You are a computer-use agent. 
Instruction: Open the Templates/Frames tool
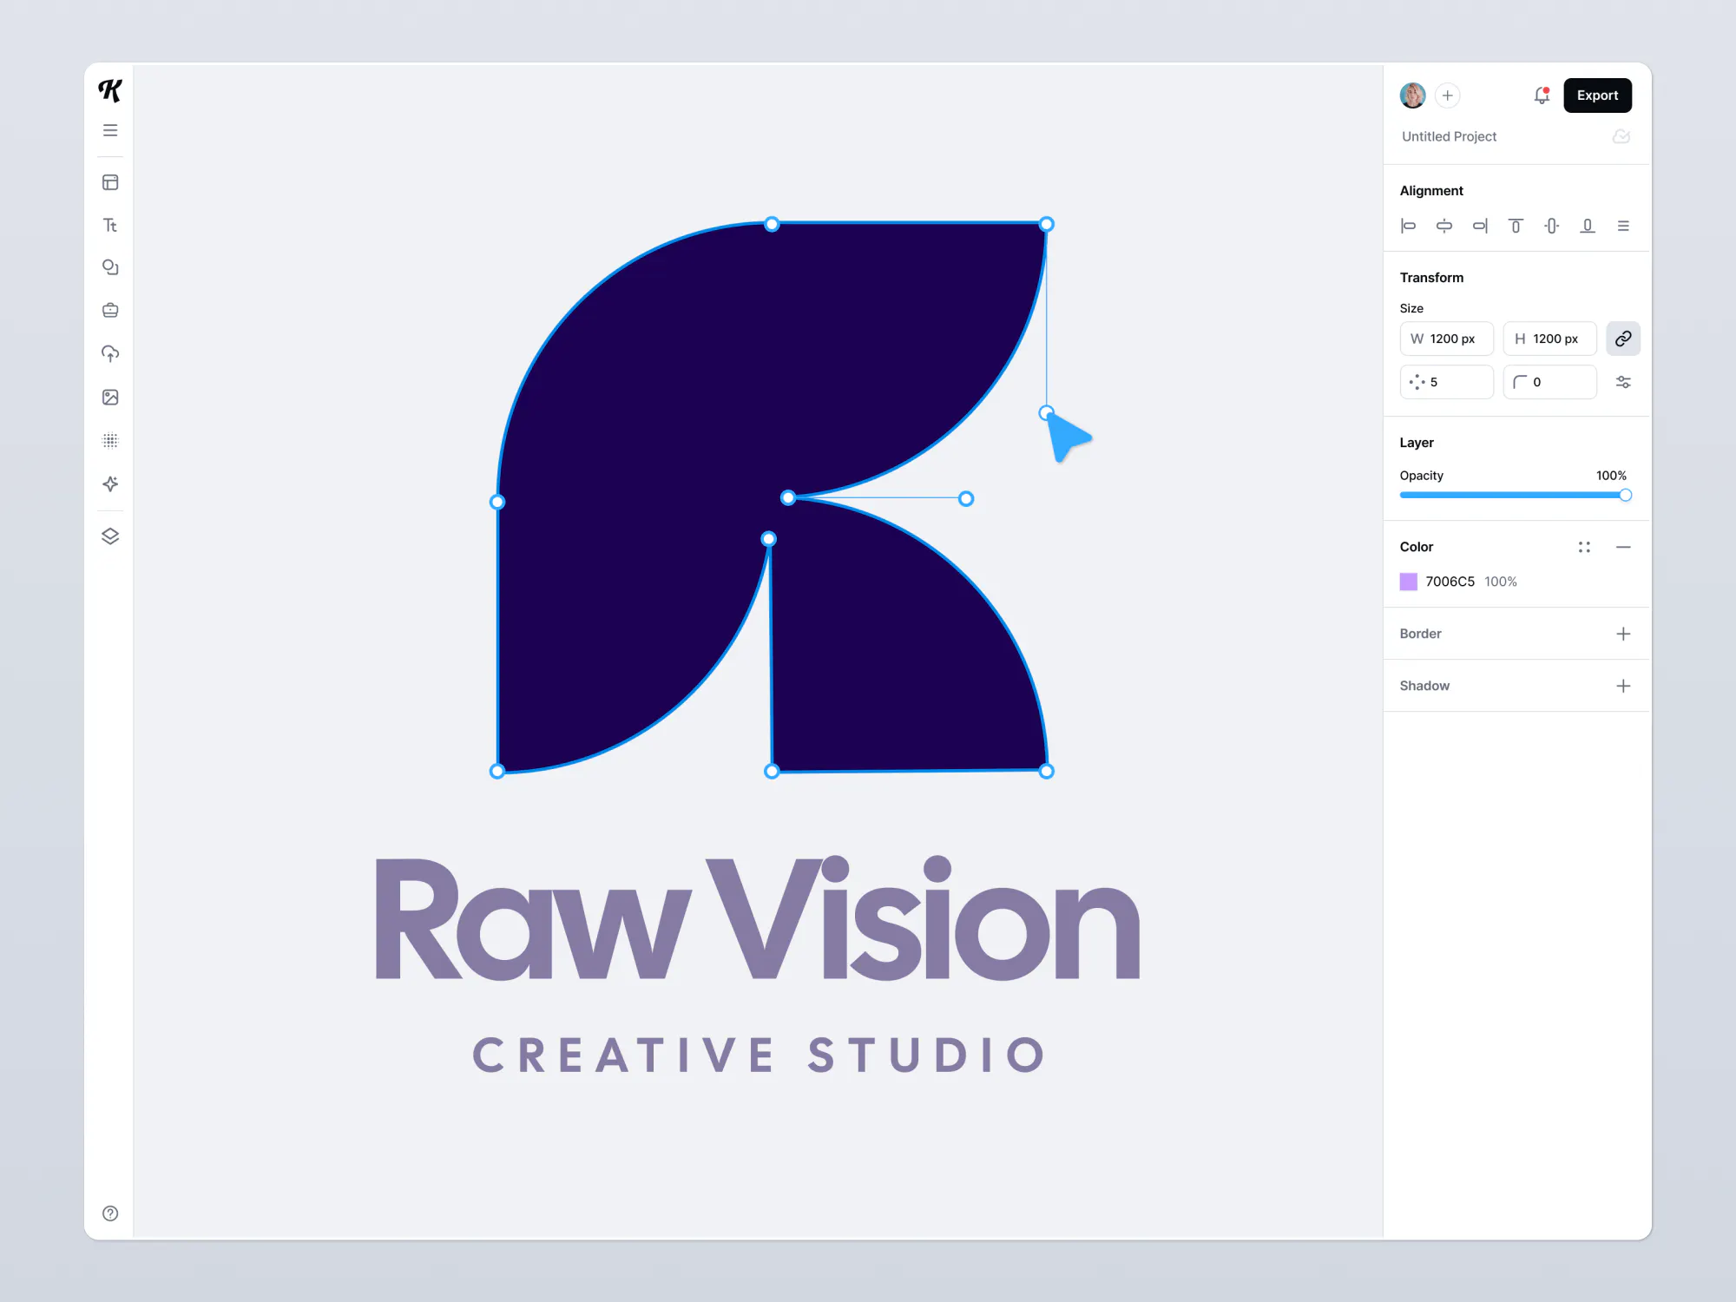[x=110, y=182]
